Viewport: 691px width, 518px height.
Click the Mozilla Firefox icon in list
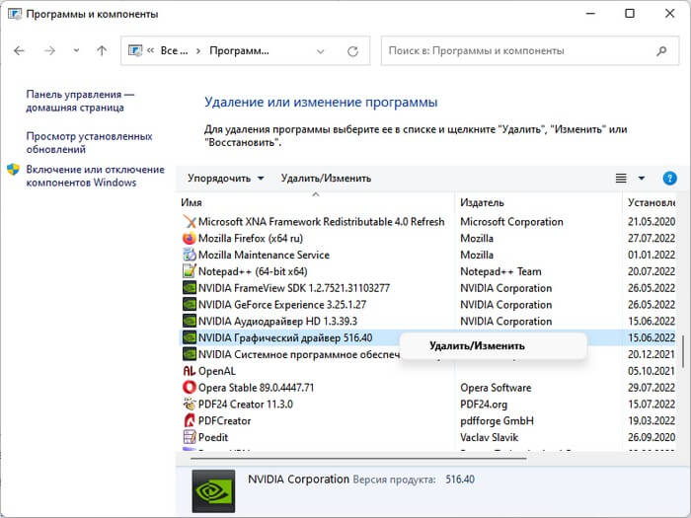tap(190, 238)
